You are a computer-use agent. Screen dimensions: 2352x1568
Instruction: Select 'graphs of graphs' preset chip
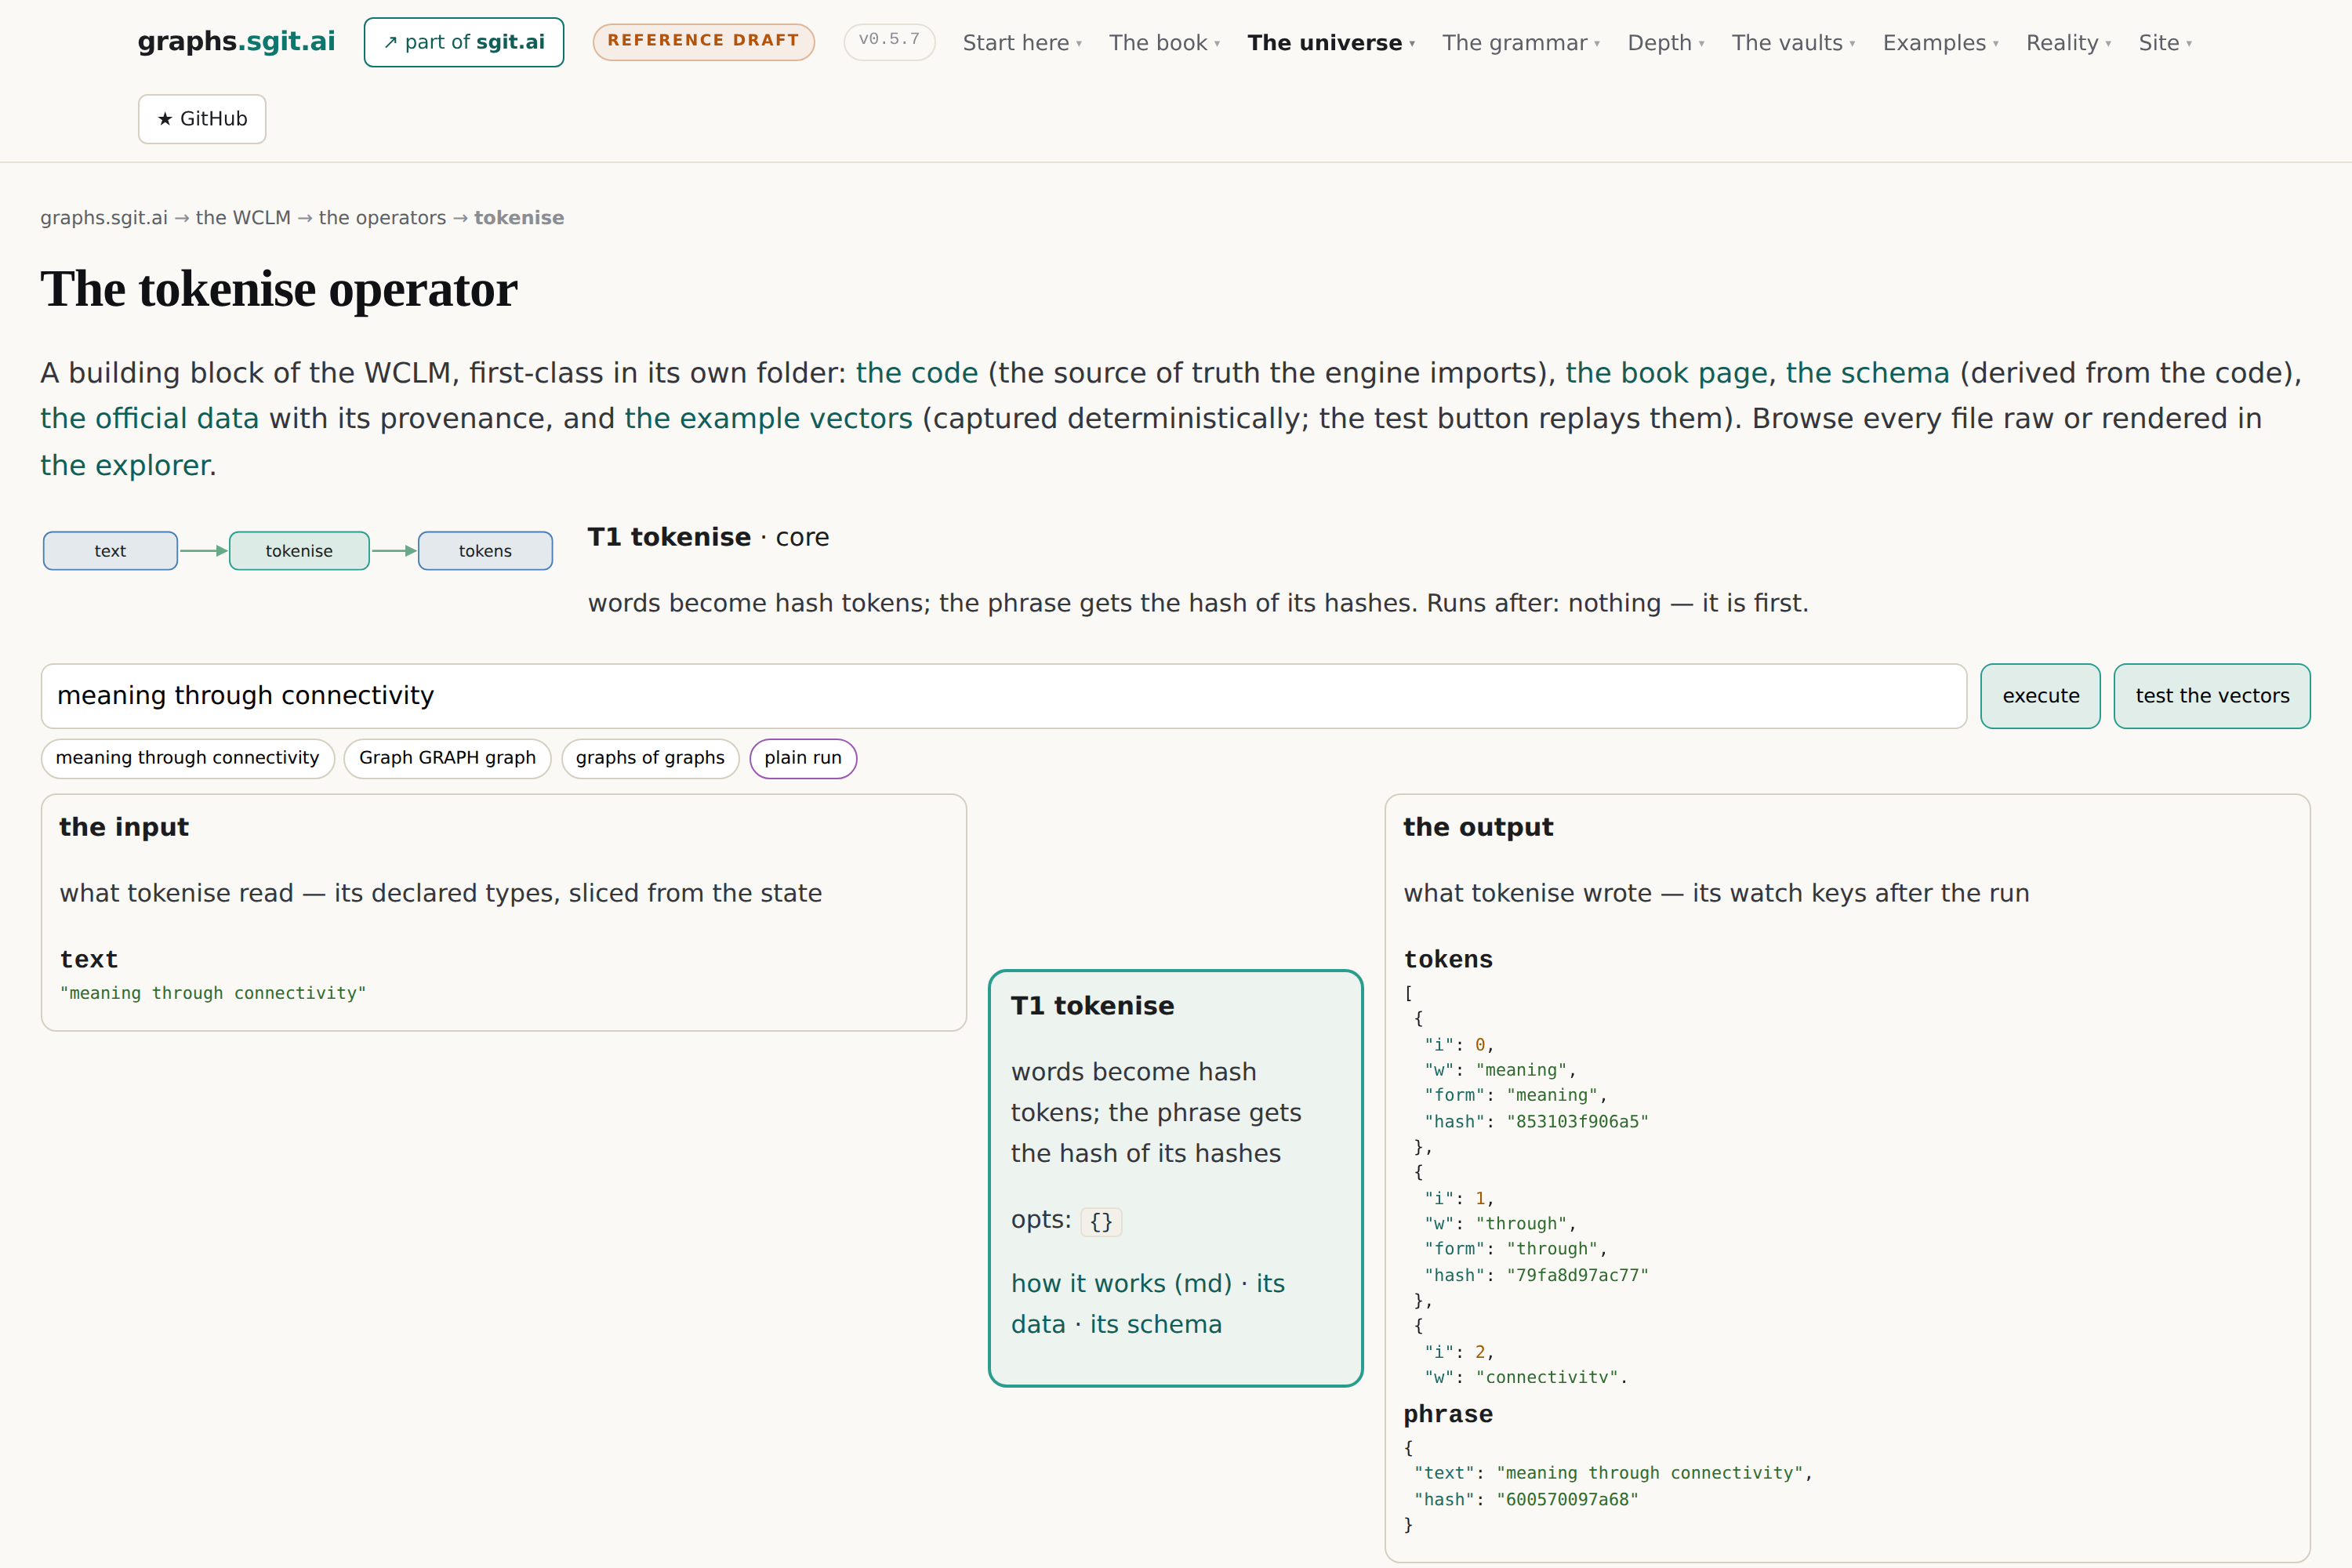pyautogui.click(x=650, y=758)
